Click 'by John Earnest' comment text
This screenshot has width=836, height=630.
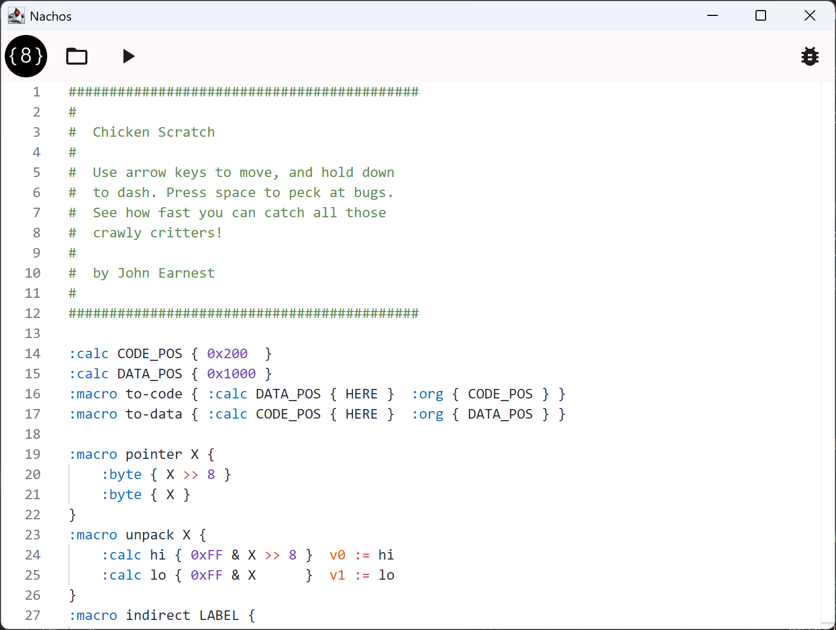(154, 273)
